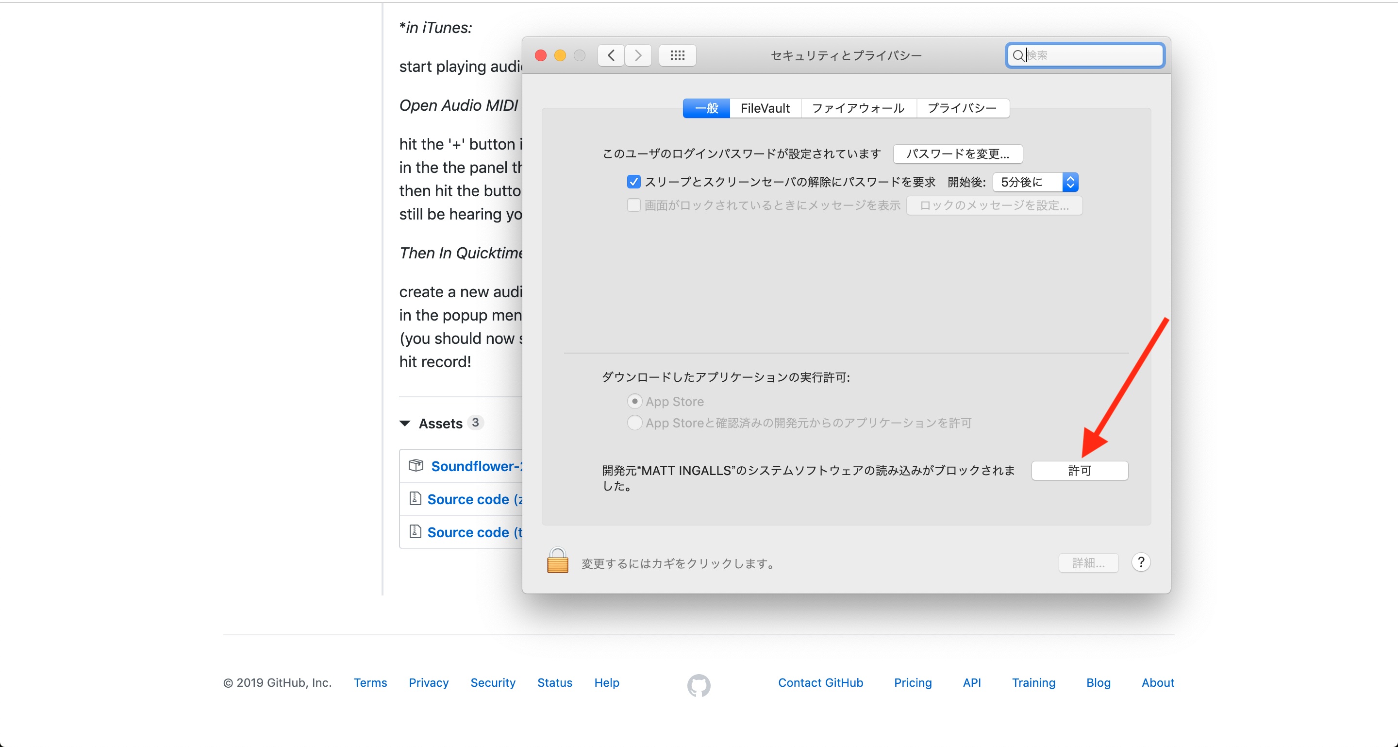Viewport: 1398px width, 747px height.
Task: Select App Store and identified developers option
Action: point(634,423)
